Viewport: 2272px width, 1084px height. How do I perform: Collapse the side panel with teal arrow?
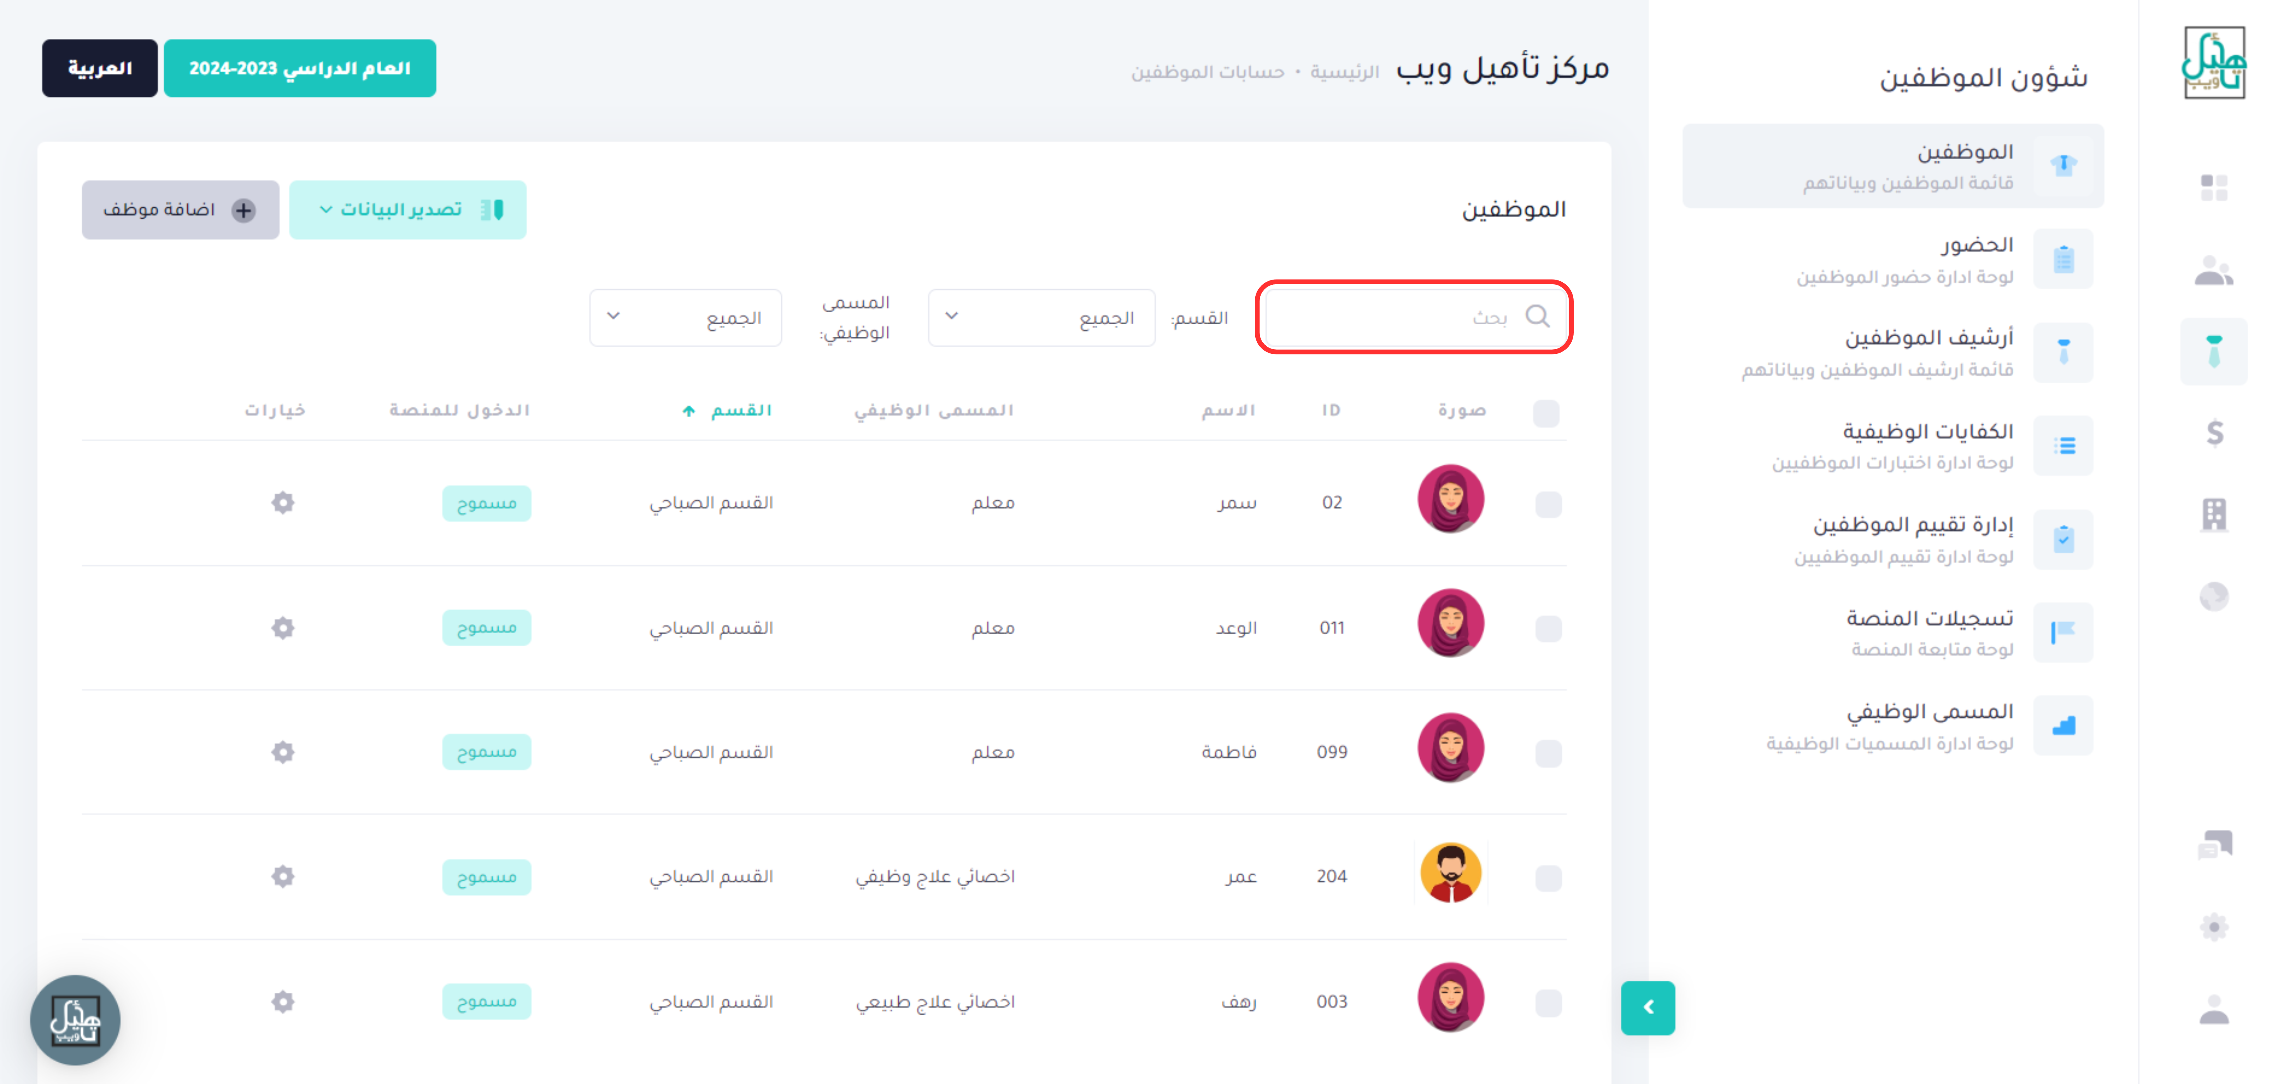click(x=1647, y=1007)
